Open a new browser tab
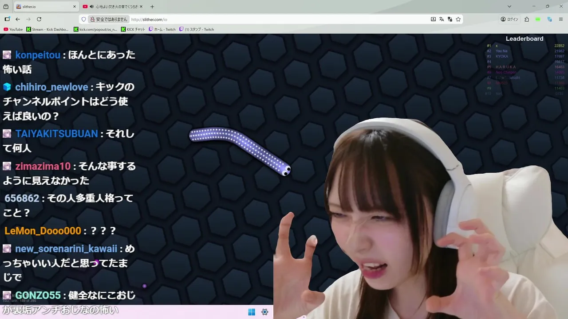 point(152,7)
